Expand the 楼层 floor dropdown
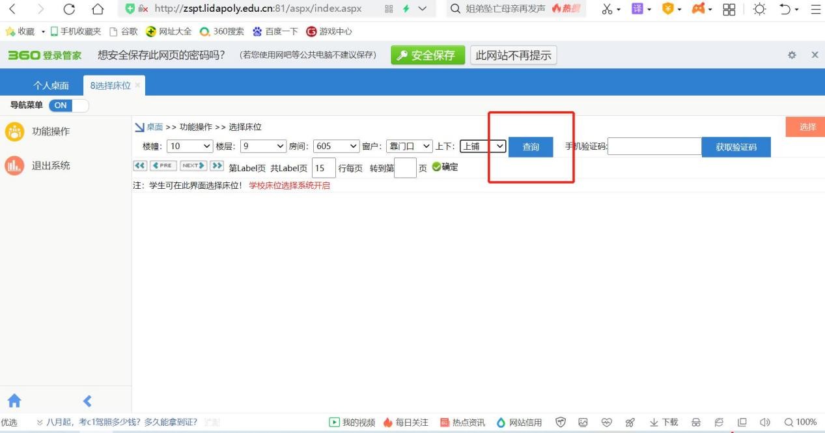Viewport: 825px width, 433px height. [x=264, y=147]
